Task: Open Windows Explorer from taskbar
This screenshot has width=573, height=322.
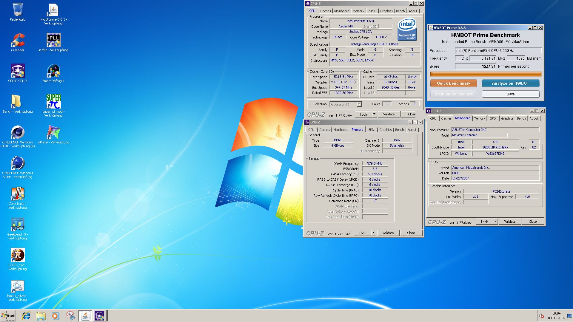Action: pos(41,316)
